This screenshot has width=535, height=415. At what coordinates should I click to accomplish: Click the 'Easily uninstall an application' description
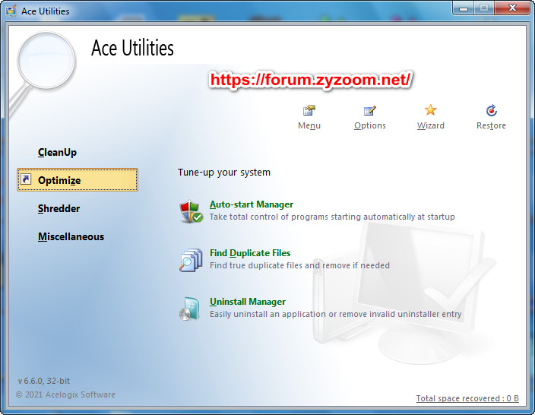point(335,314)
